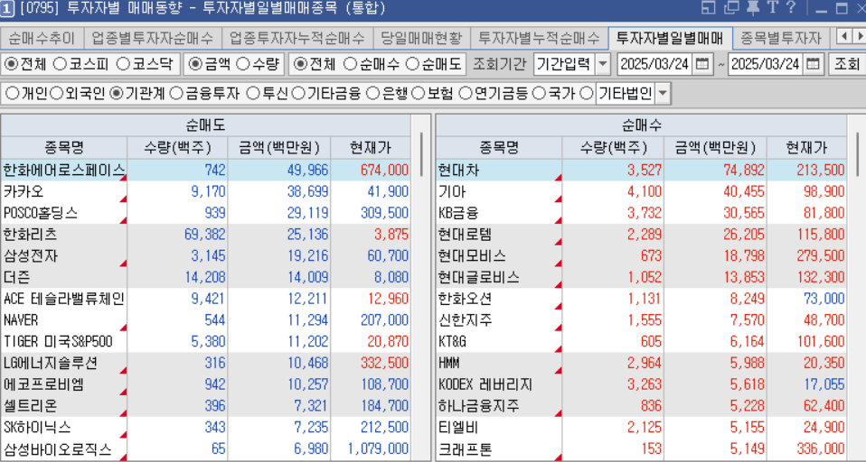
Task: Click the red corner marker on KB금융 row
Action: (x=559, y=220)
